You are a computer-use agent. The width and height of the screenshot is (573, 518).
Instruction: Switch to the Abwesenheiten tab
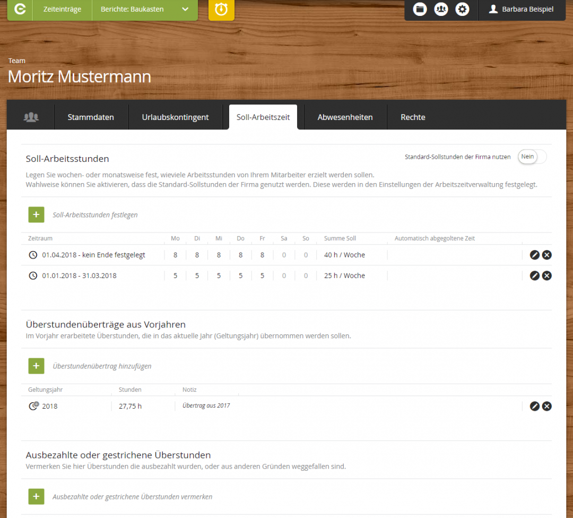[344, 117]
